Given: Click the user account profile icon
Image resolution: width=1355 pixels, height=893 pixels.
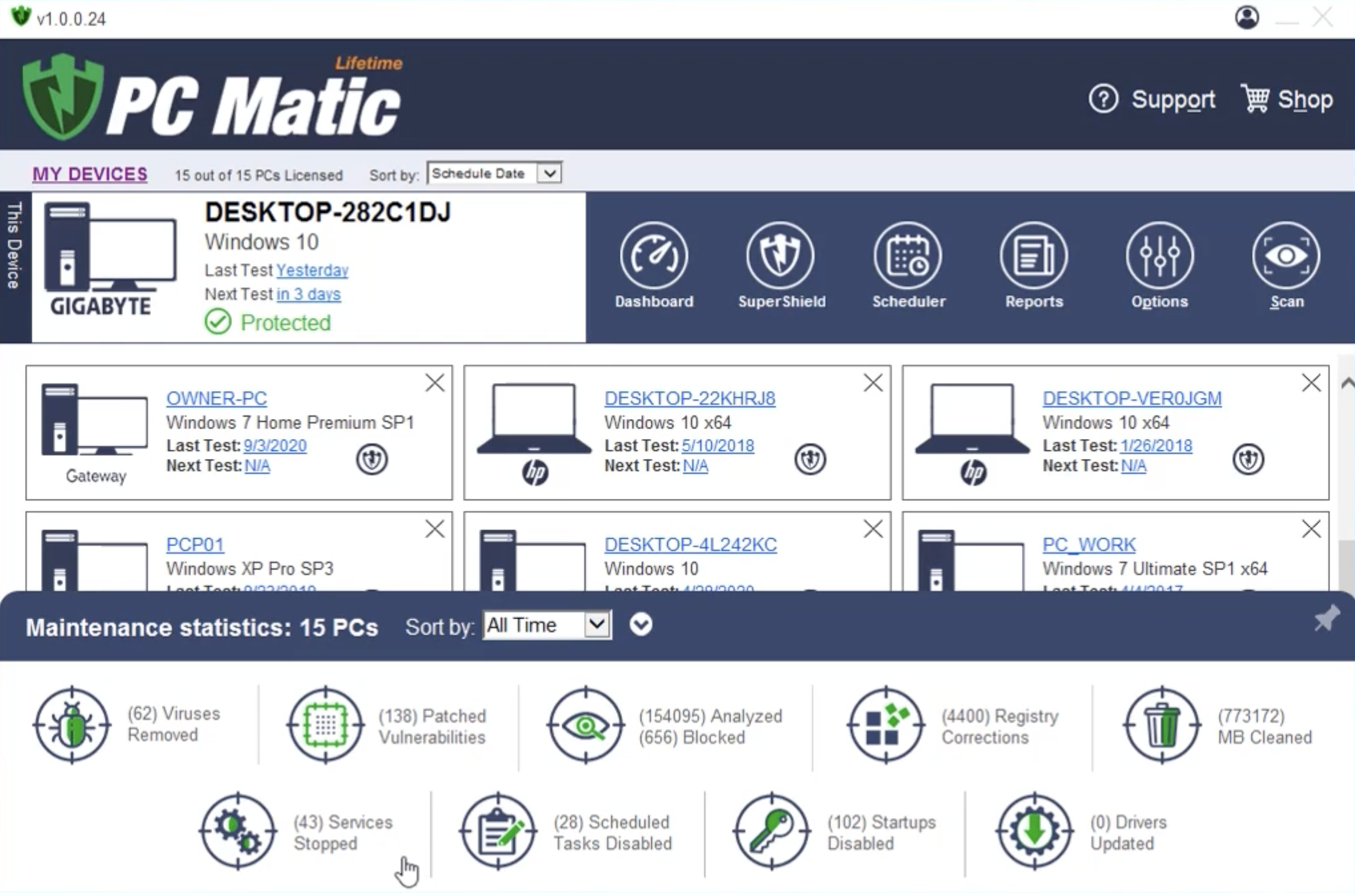Looking at the screenshot, I should [1246, 17].
